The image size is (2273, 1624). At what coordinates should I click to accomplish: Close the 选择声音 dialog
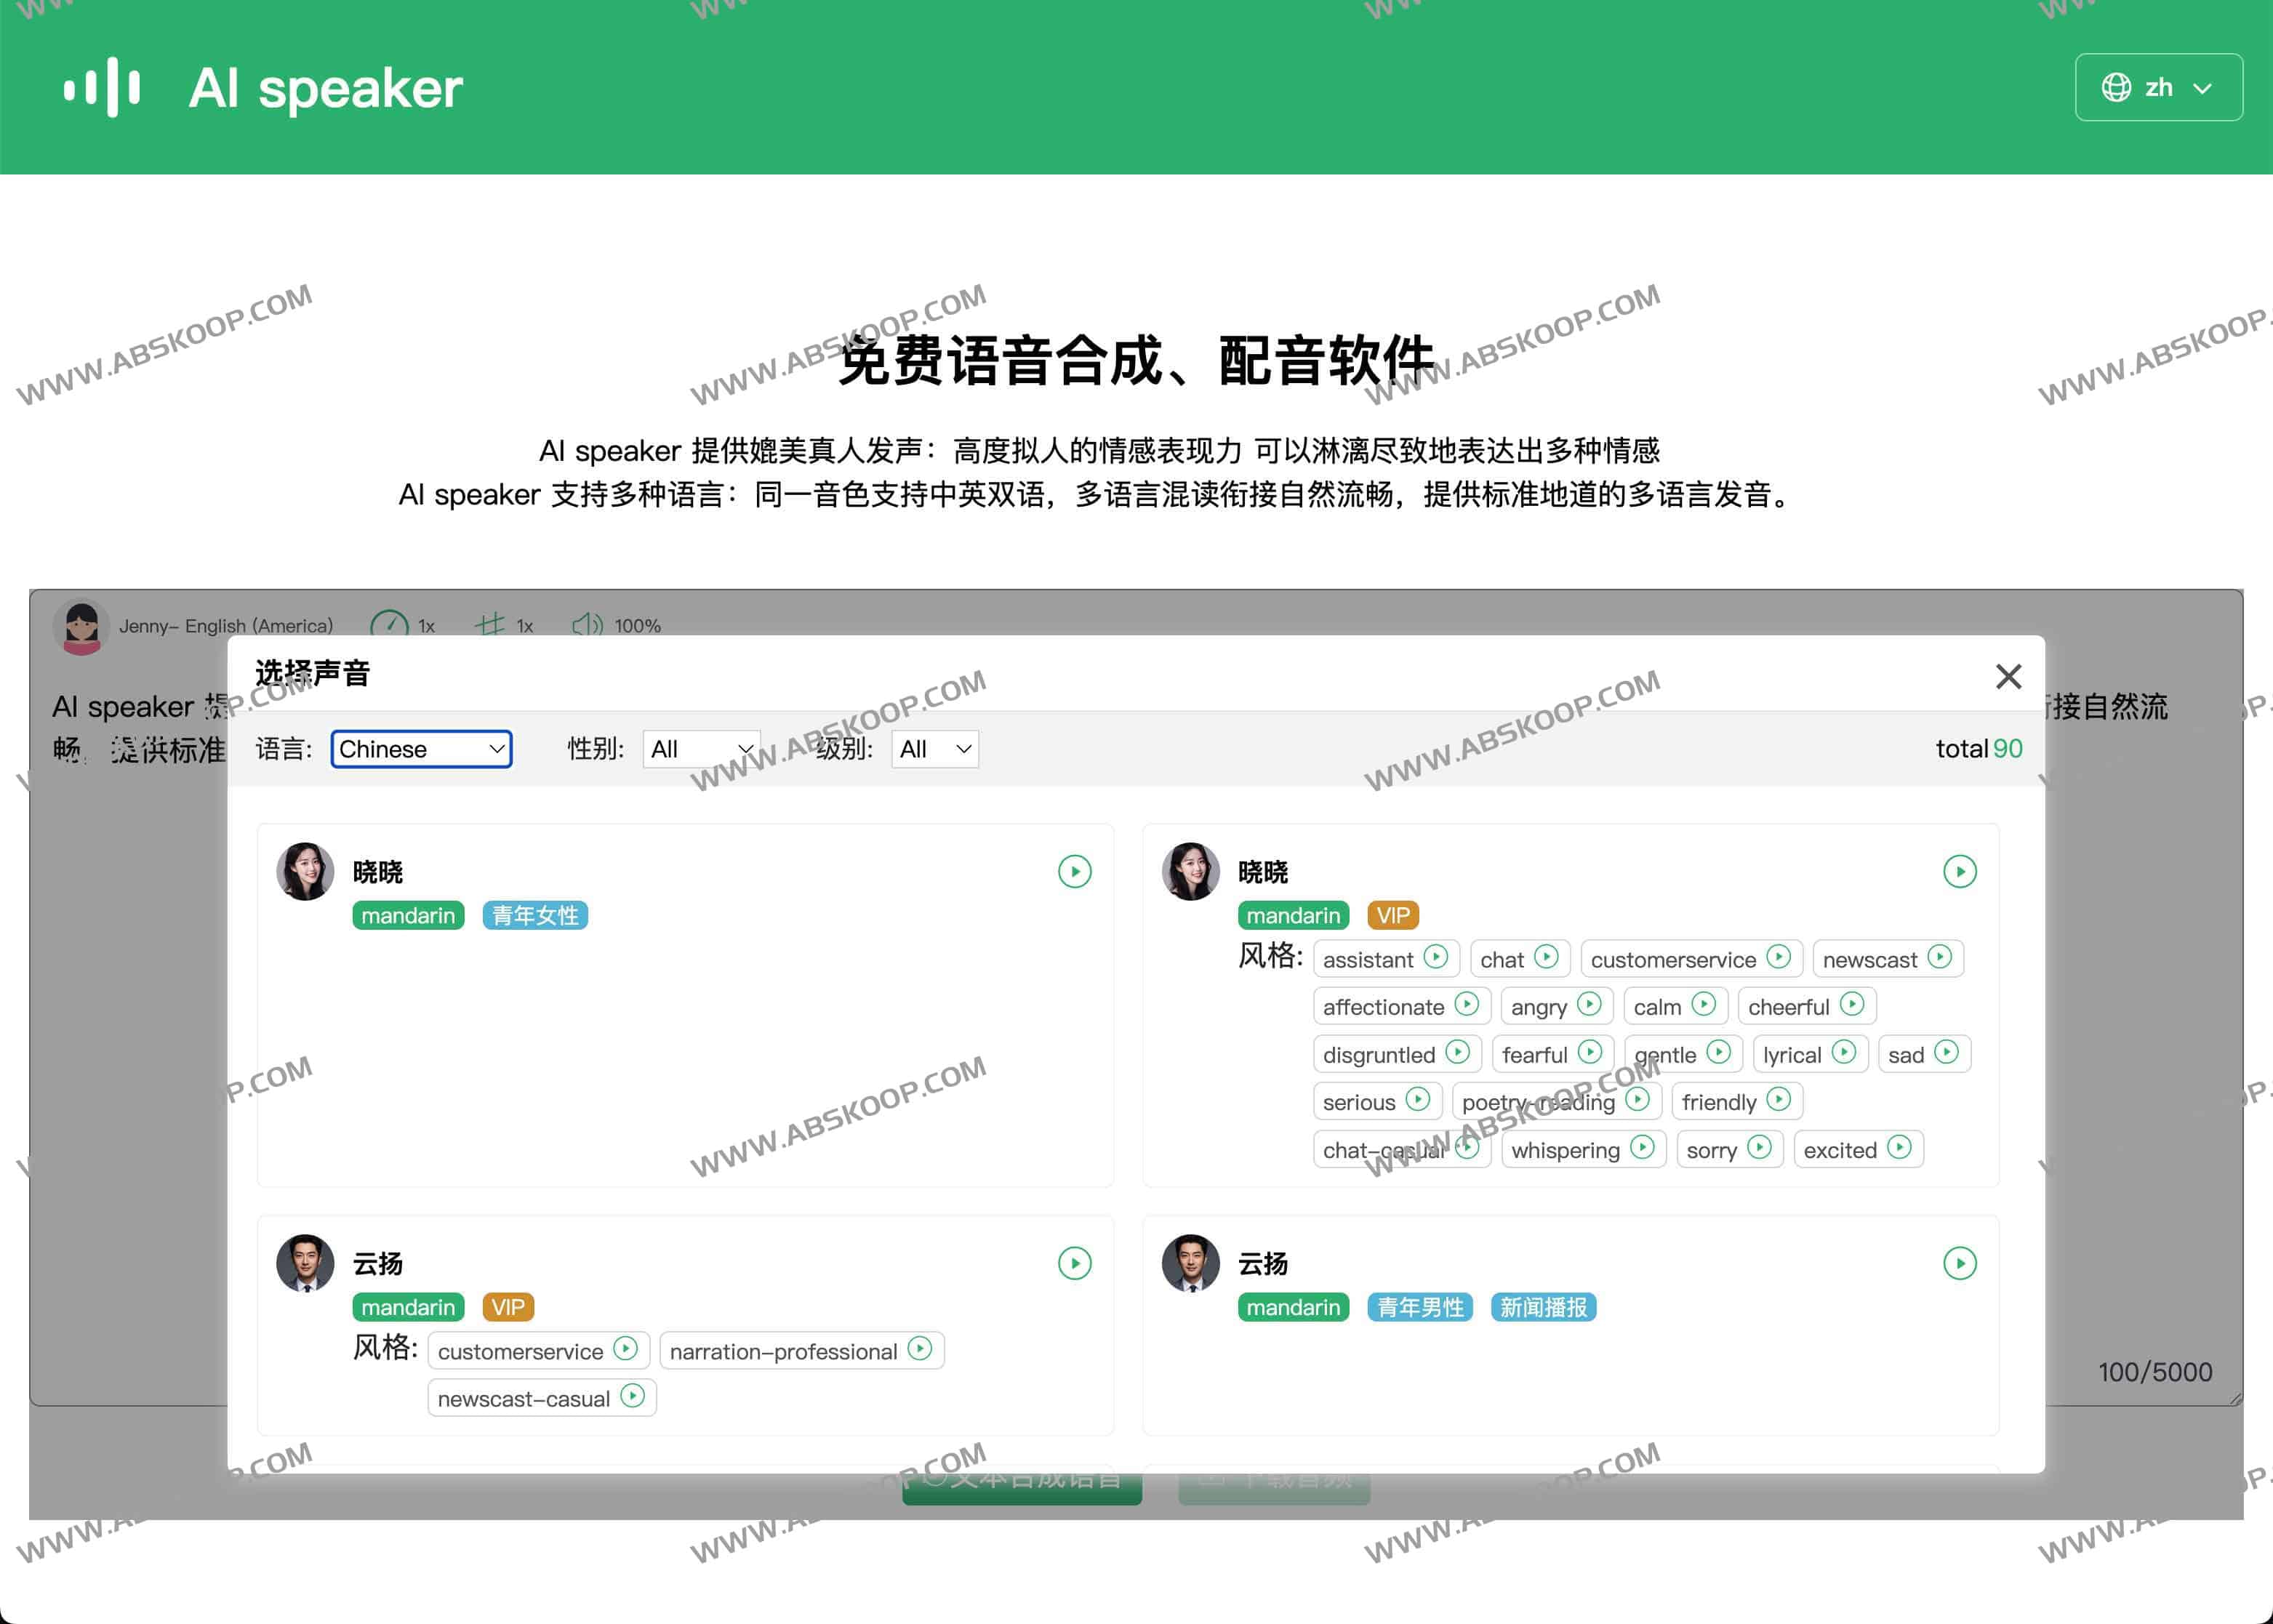2008,676
